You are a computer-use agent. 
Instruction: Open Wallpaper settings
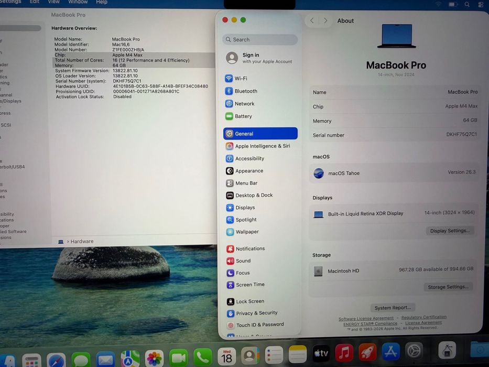260,232
